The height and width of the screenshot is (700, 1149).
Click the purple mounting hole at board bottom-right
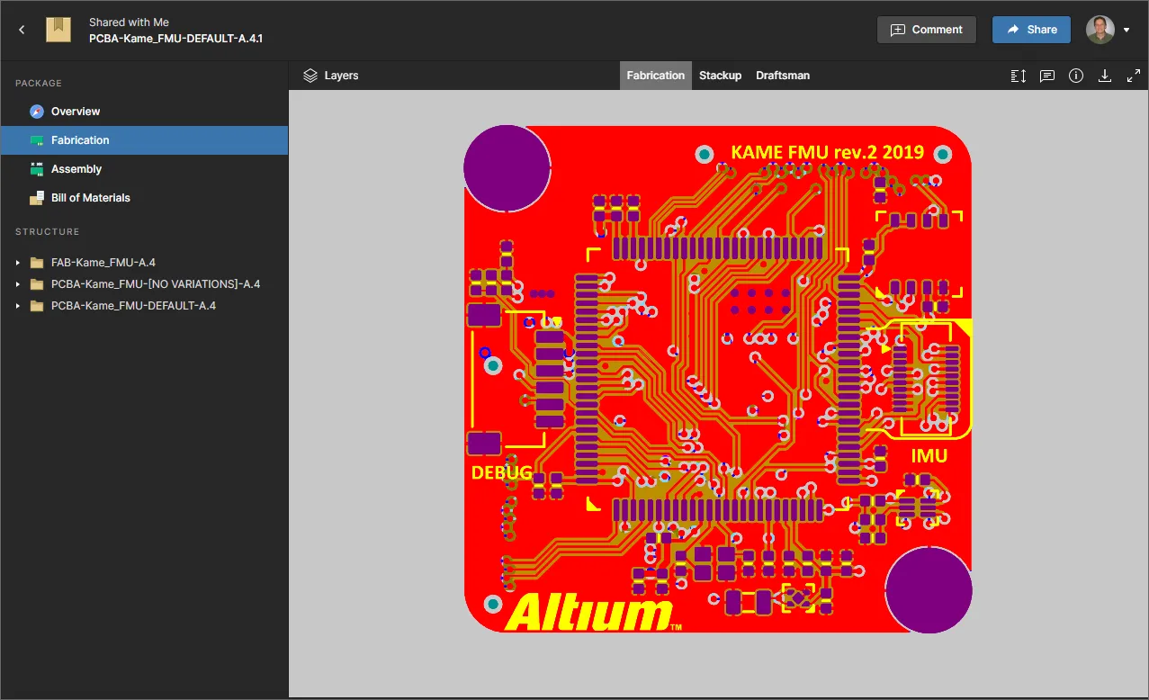[x=929, y=590]
